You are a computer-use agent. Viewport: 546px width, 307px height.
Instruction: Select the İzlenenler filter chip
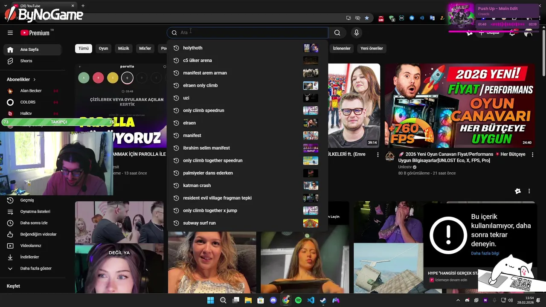pyautogui.click(x=342, y=49)
